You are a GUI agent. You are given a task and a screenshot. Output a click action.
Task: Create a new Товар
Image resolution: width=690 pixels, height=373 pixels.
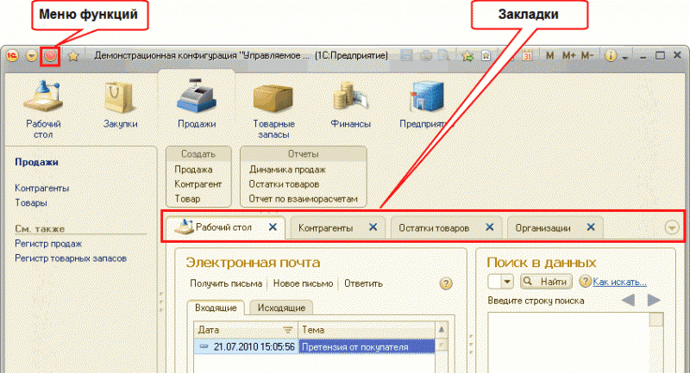pos(187,199)
